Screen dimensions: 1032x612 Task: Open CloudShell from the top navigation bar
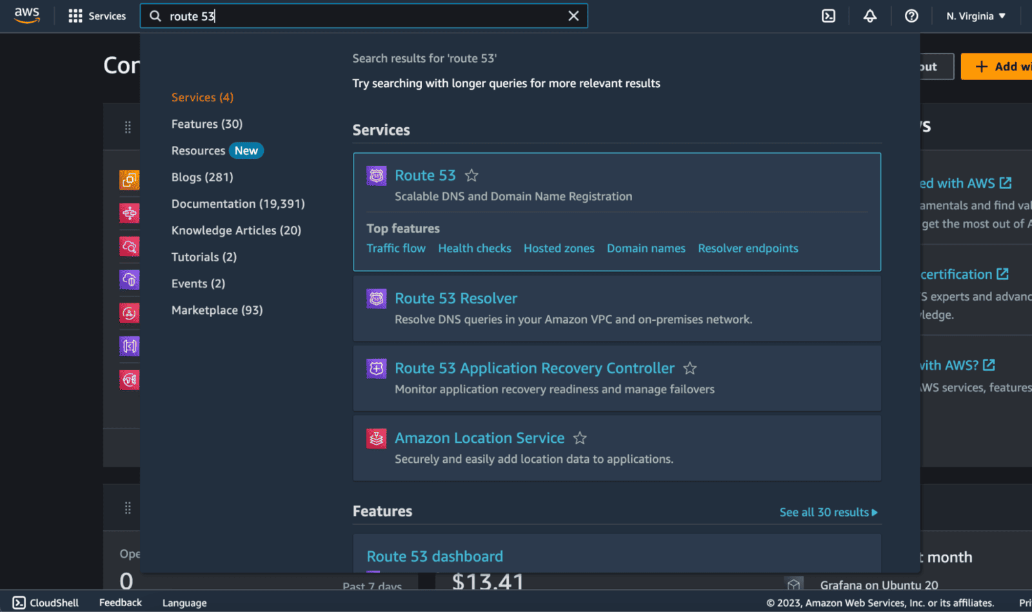(828, 16)
